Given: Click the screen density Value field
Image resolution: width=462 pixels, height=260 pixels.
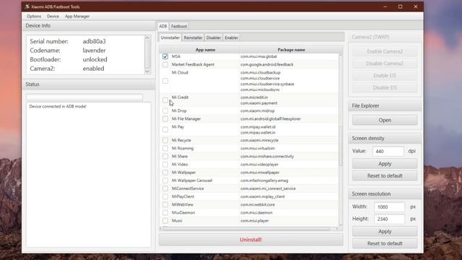Looking at the screenshot, I should [388, 151].
